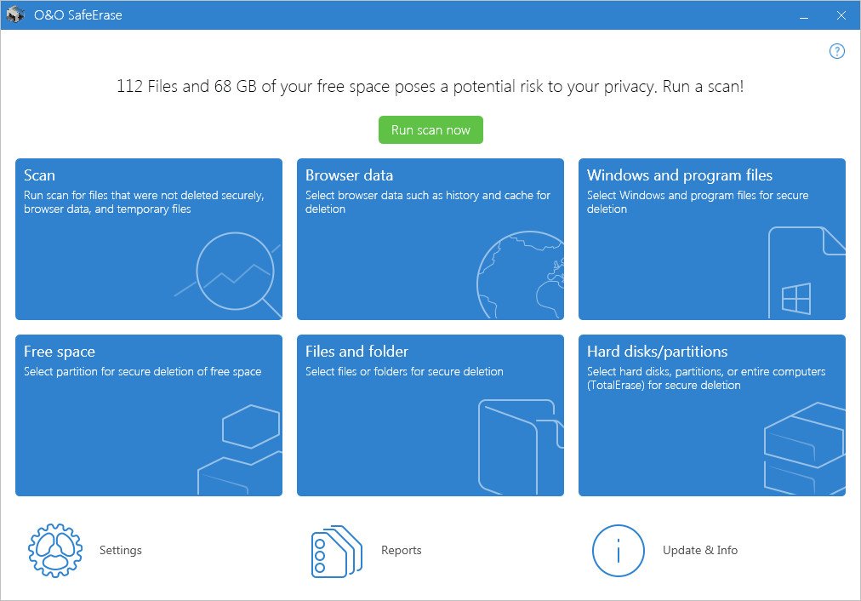
Task: Open the help question mark icon
Action: pos(836,51)
